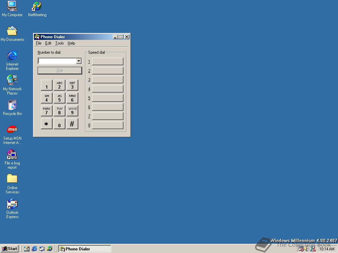Click Show Desktop quick launch icon
338x253 pixels.
[27, 249]
